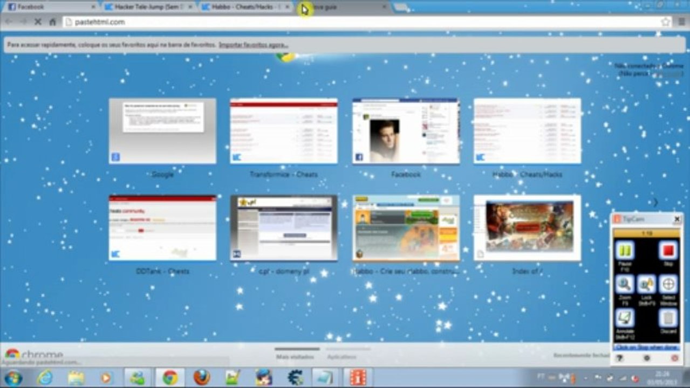Select the Aplicativos section
This screenshot has height=388, width=690.
341,357
